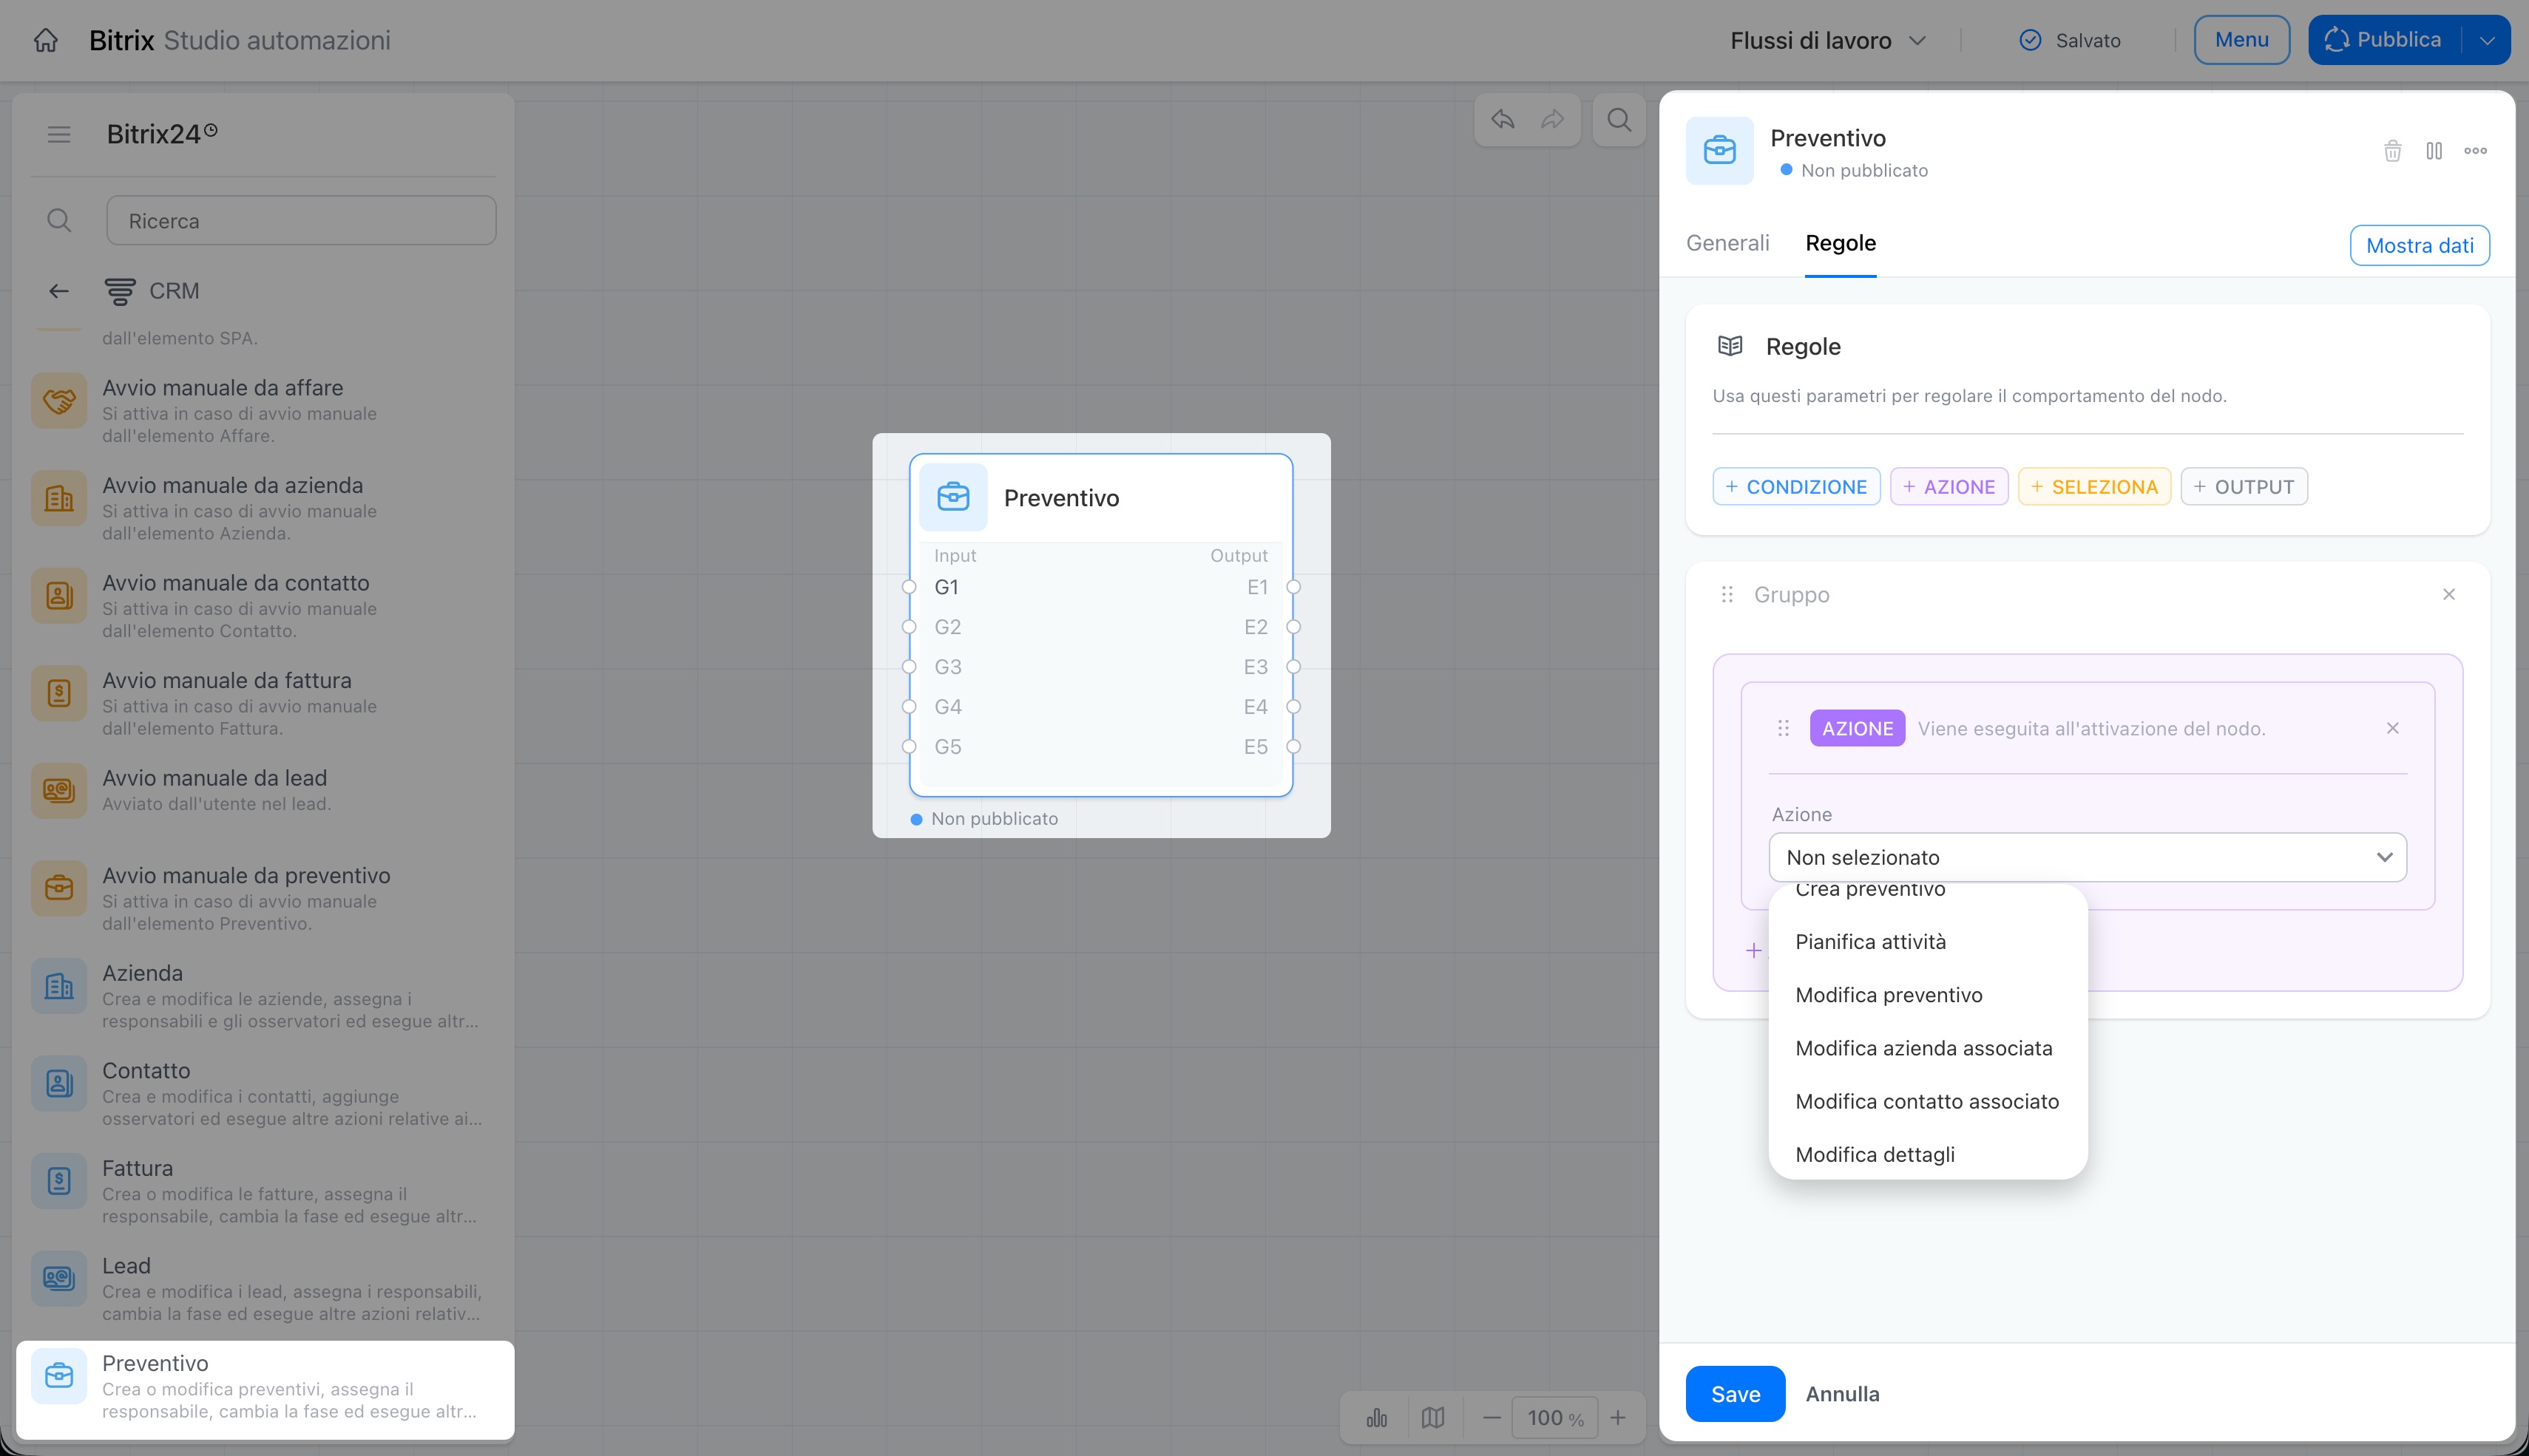Click Annulla to cancel
The width and height of the screenshot is (2529, 1456).
[1842, 1394]
